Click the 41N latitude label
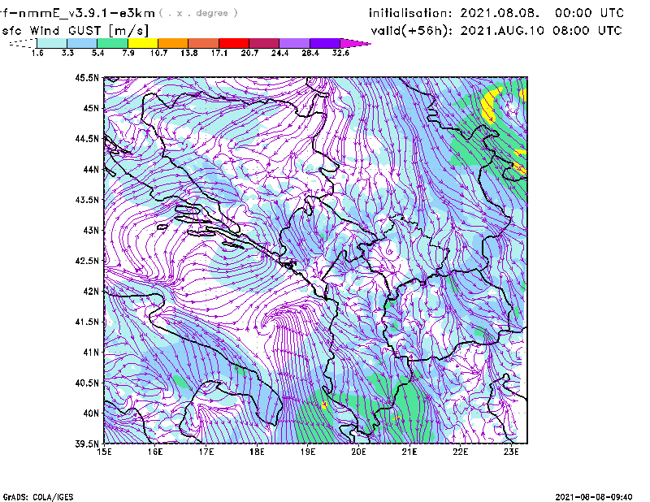The width and height of the screenshot is (650, 502). click(x=91, y=352)
